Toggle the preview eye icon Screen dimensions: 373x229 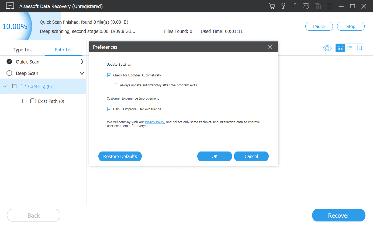tap(327, 48)
